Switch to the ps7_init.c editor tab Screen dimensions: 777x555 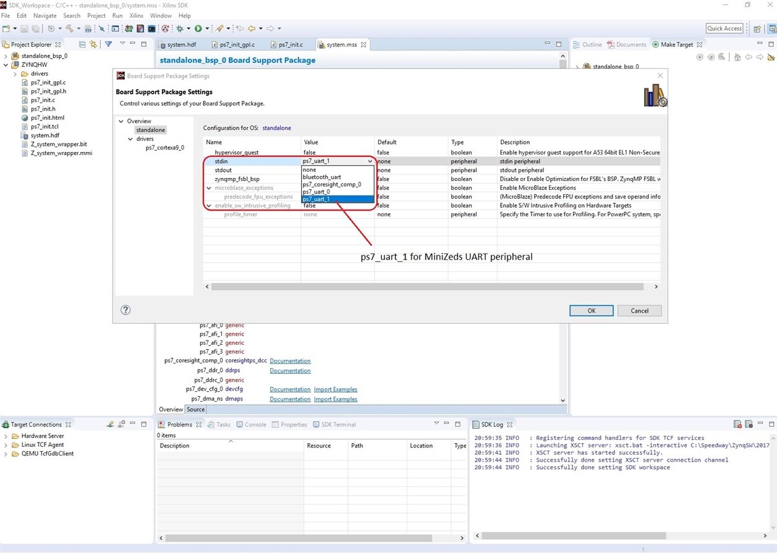[x=290, y=44]
